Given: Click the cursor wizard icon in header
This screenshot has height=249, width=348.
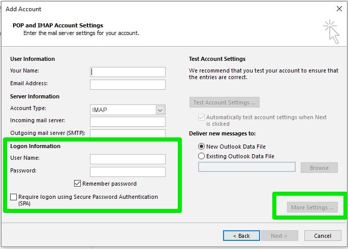Looking at the screenshot, I should coord(331,31).
